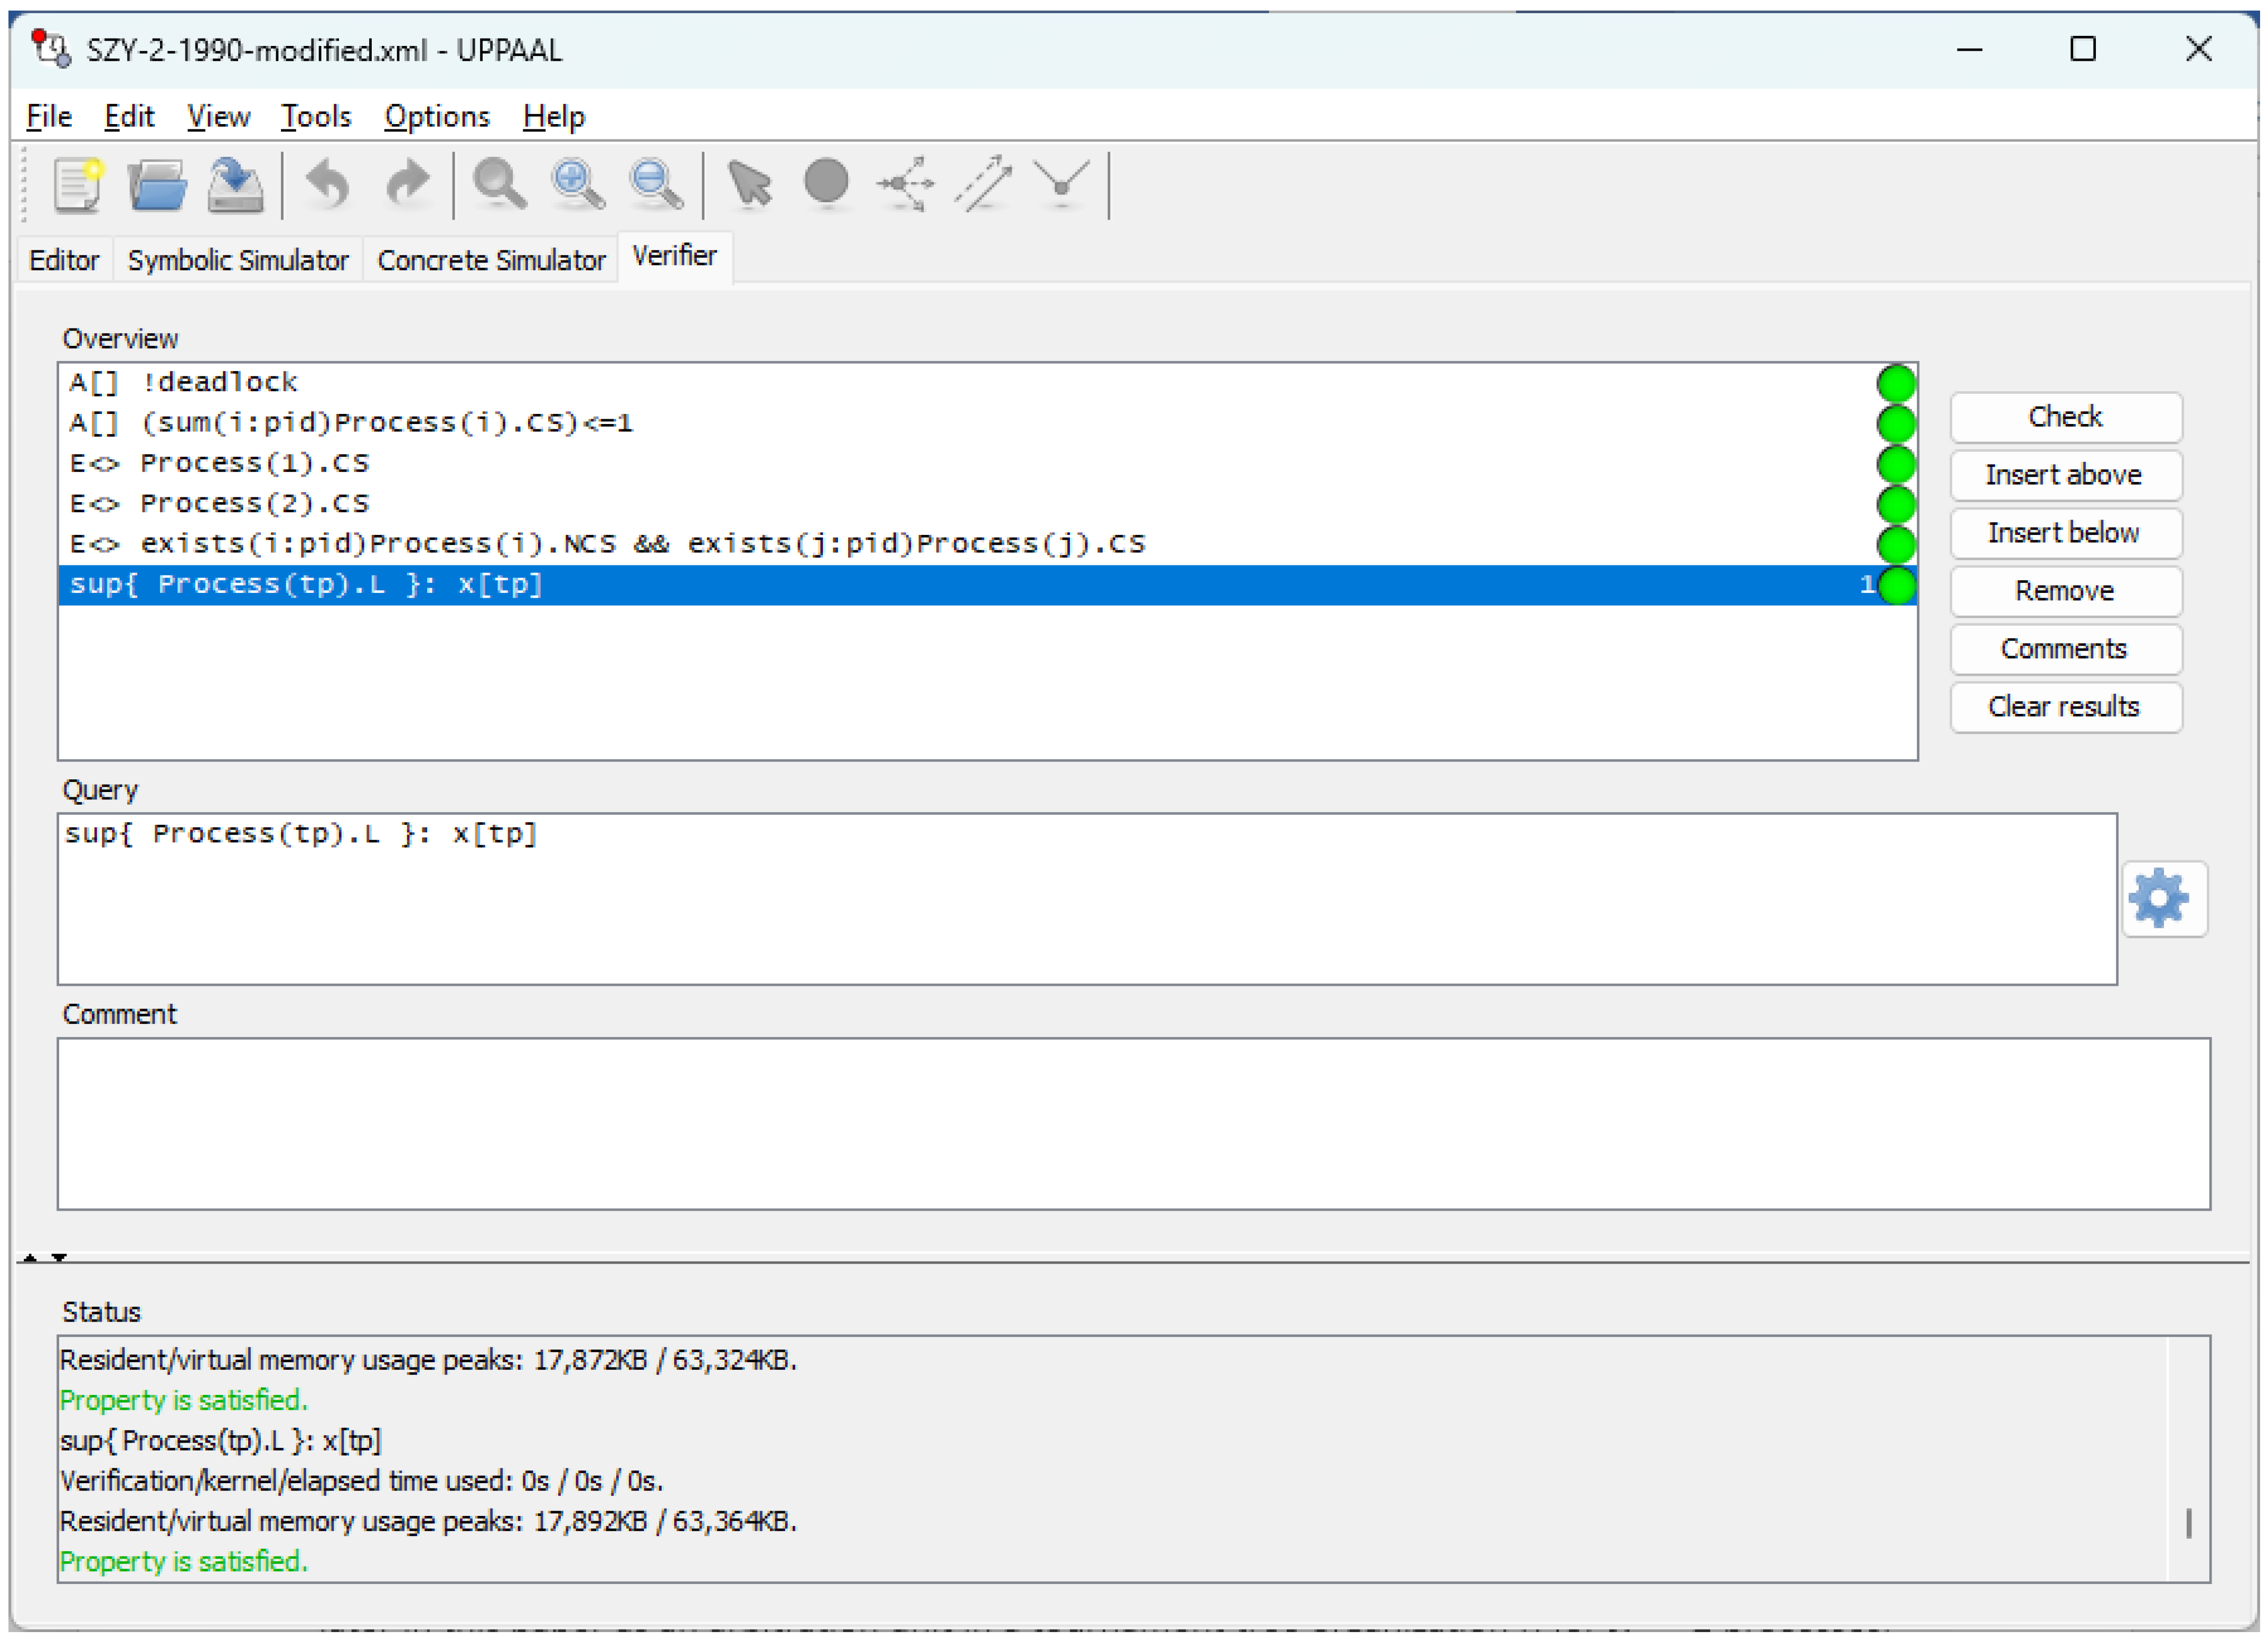2268x1640 pixels.
Task: Collapse panel using small up arrow divider
Action: point(30,1258)
